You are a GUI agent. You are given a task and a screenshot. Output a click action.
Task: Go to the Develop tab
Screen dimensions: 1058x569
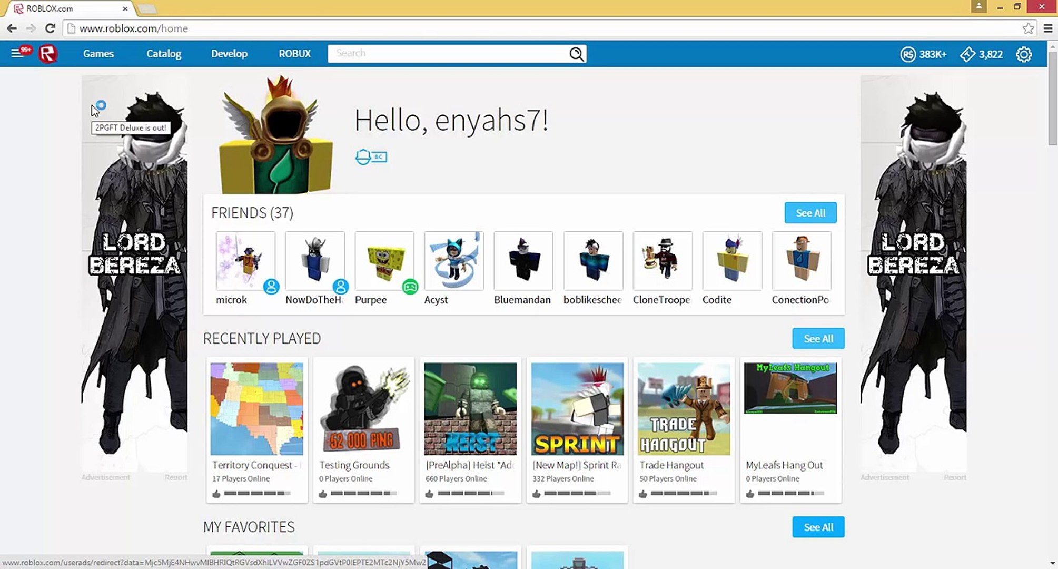pyautogui.click(x=229, y=54)
